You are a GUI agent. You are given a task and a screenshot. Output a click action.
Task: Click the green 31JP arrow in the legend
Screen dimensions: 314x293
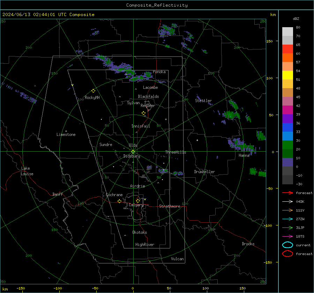click(287, 228)
